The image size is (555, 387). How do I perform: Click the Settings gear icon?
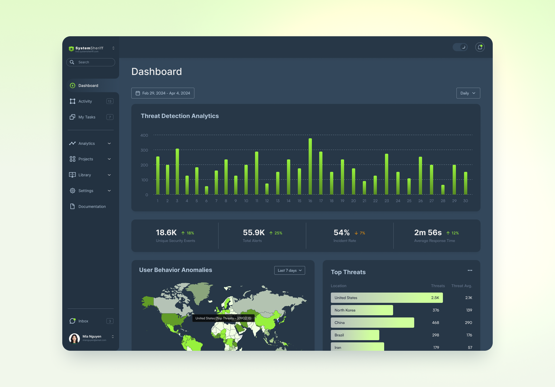pos(72,191)
